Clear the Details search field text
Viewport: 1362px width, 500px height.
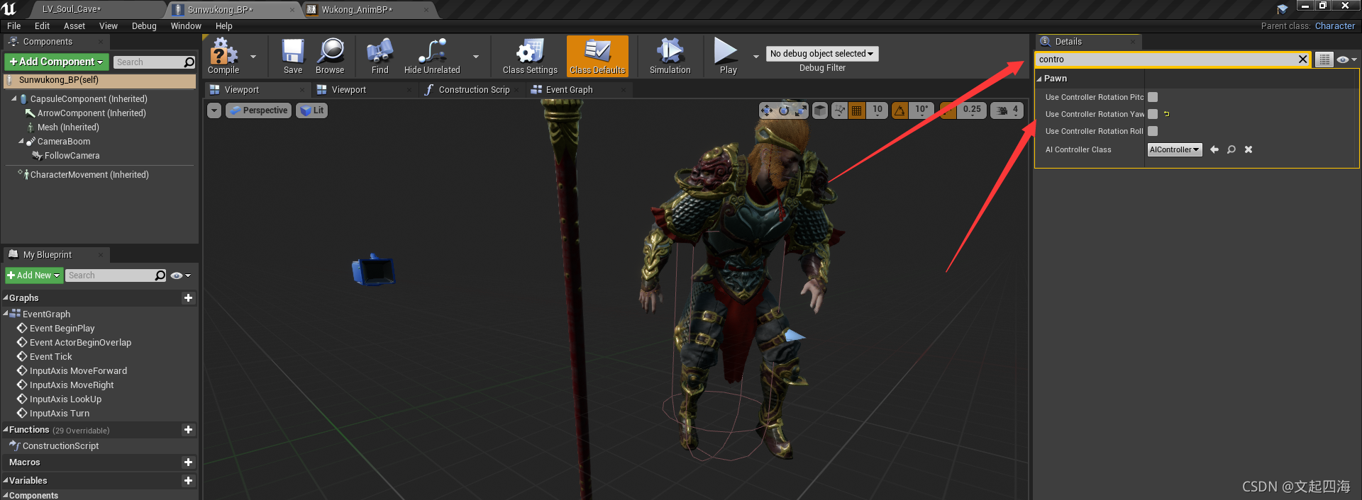click(1302, 59)
